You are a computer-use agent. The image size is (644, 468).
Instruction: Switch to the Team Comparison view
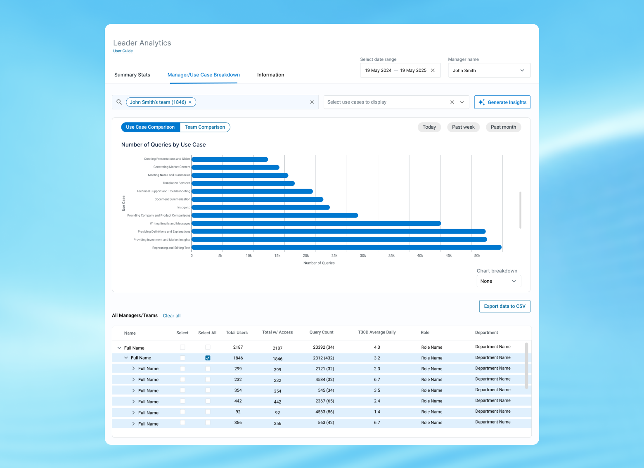pyautogui.click(x=205, y=127)
